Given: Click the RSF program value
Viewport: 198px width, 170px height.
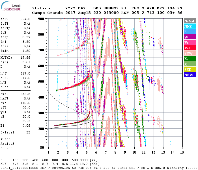Looking at the screenshot, I should point(125,13).
